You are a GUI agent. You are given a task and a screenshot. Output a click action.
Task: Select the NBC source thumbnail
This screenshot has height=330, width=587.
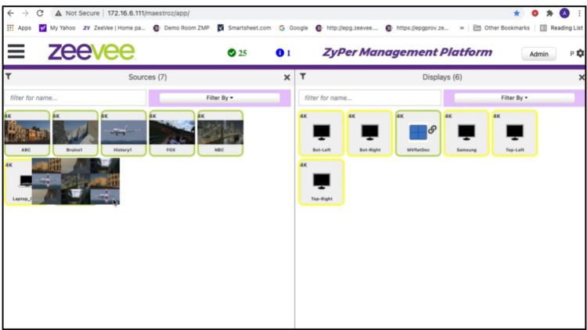tap(220, 133)
